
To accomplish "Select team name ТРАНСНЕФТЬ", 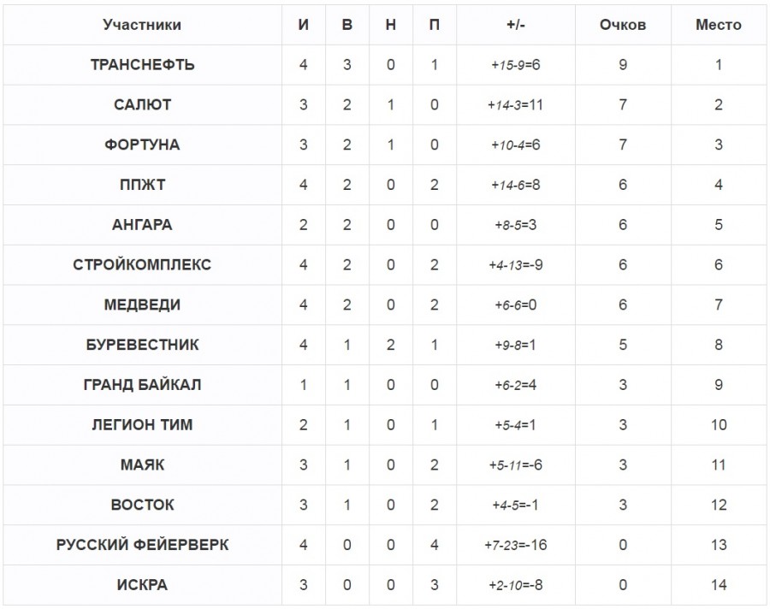I will click(142, 65).
